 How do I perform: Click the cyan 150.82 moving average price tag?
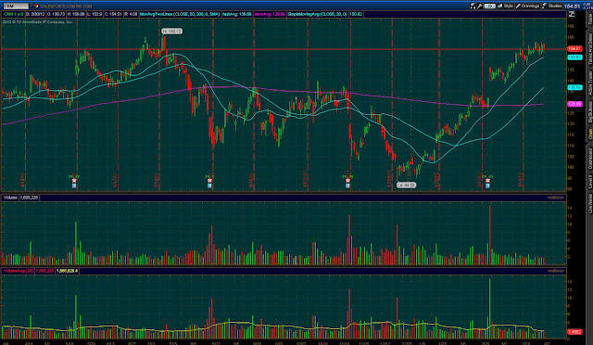(574, 57)
